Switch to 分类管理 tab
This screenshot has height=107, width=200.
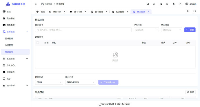tap(120, 12)
